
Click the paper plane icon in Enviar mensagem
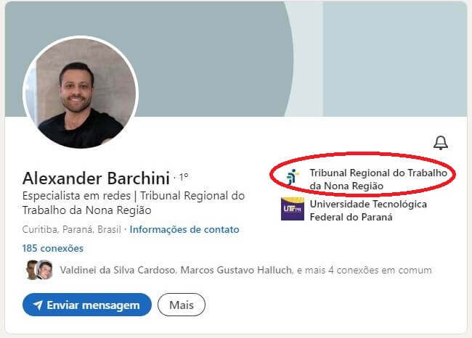[38, 305]
